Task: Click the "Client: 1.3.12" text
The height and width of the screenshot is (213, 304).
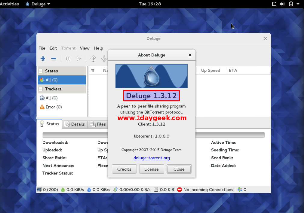Action: point(152,124)
